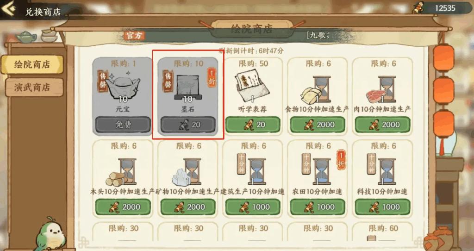Tap the scroll currency icon showing 12535
474x251 pixels.
click(x=418, y=7)
